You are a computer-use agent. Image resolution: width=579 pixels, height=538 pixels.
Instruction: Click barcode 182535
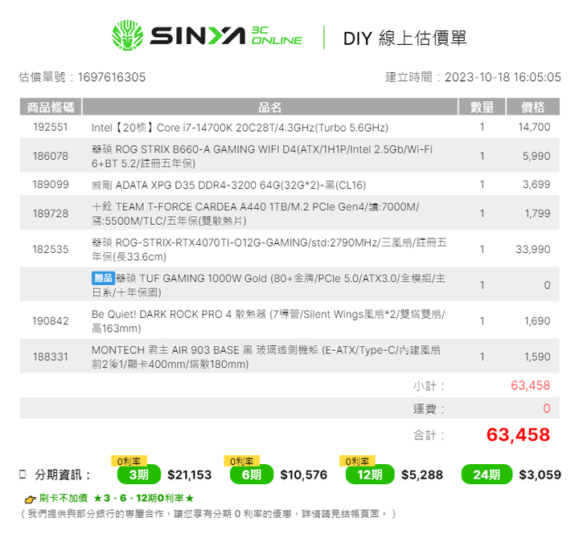51,250
